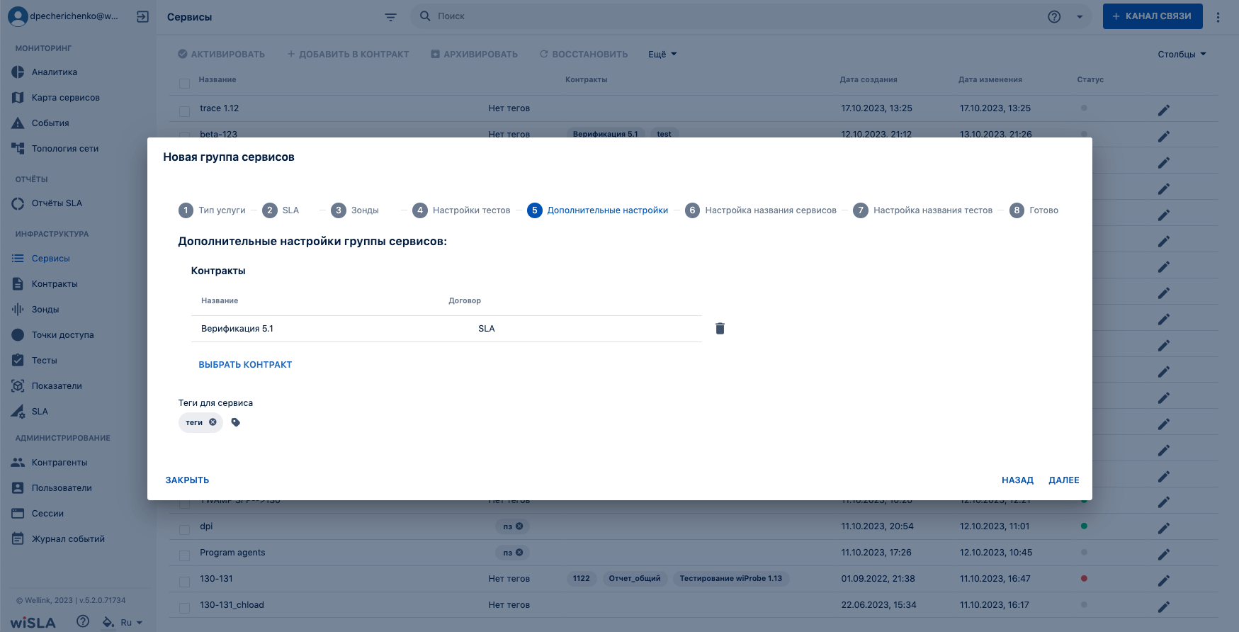Open Контрагенты administration page

click(60, 463)
